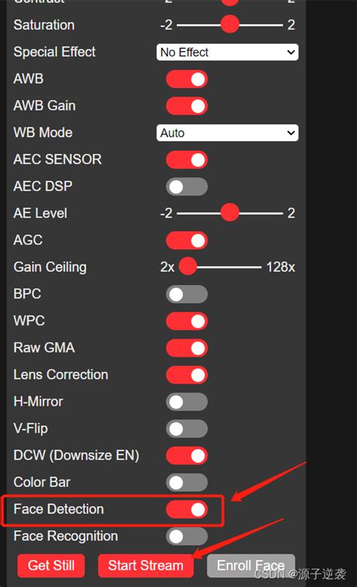The width and height of the screenshot is (357, 587).
Task: Turn off AWB Gain switch
Action: pyautogui.click(x=187, y=106)
